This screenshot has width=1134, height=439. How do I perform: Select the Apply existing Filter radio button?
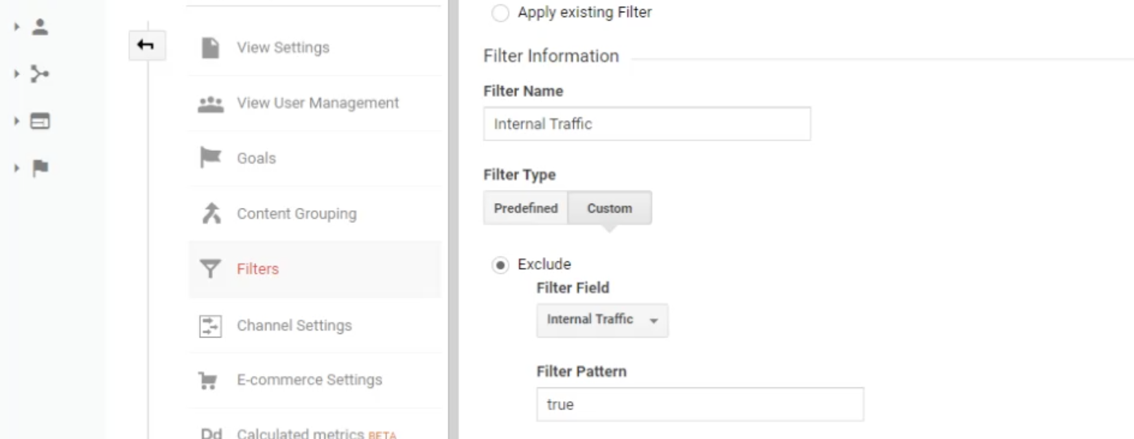click(x=500, y=13)
